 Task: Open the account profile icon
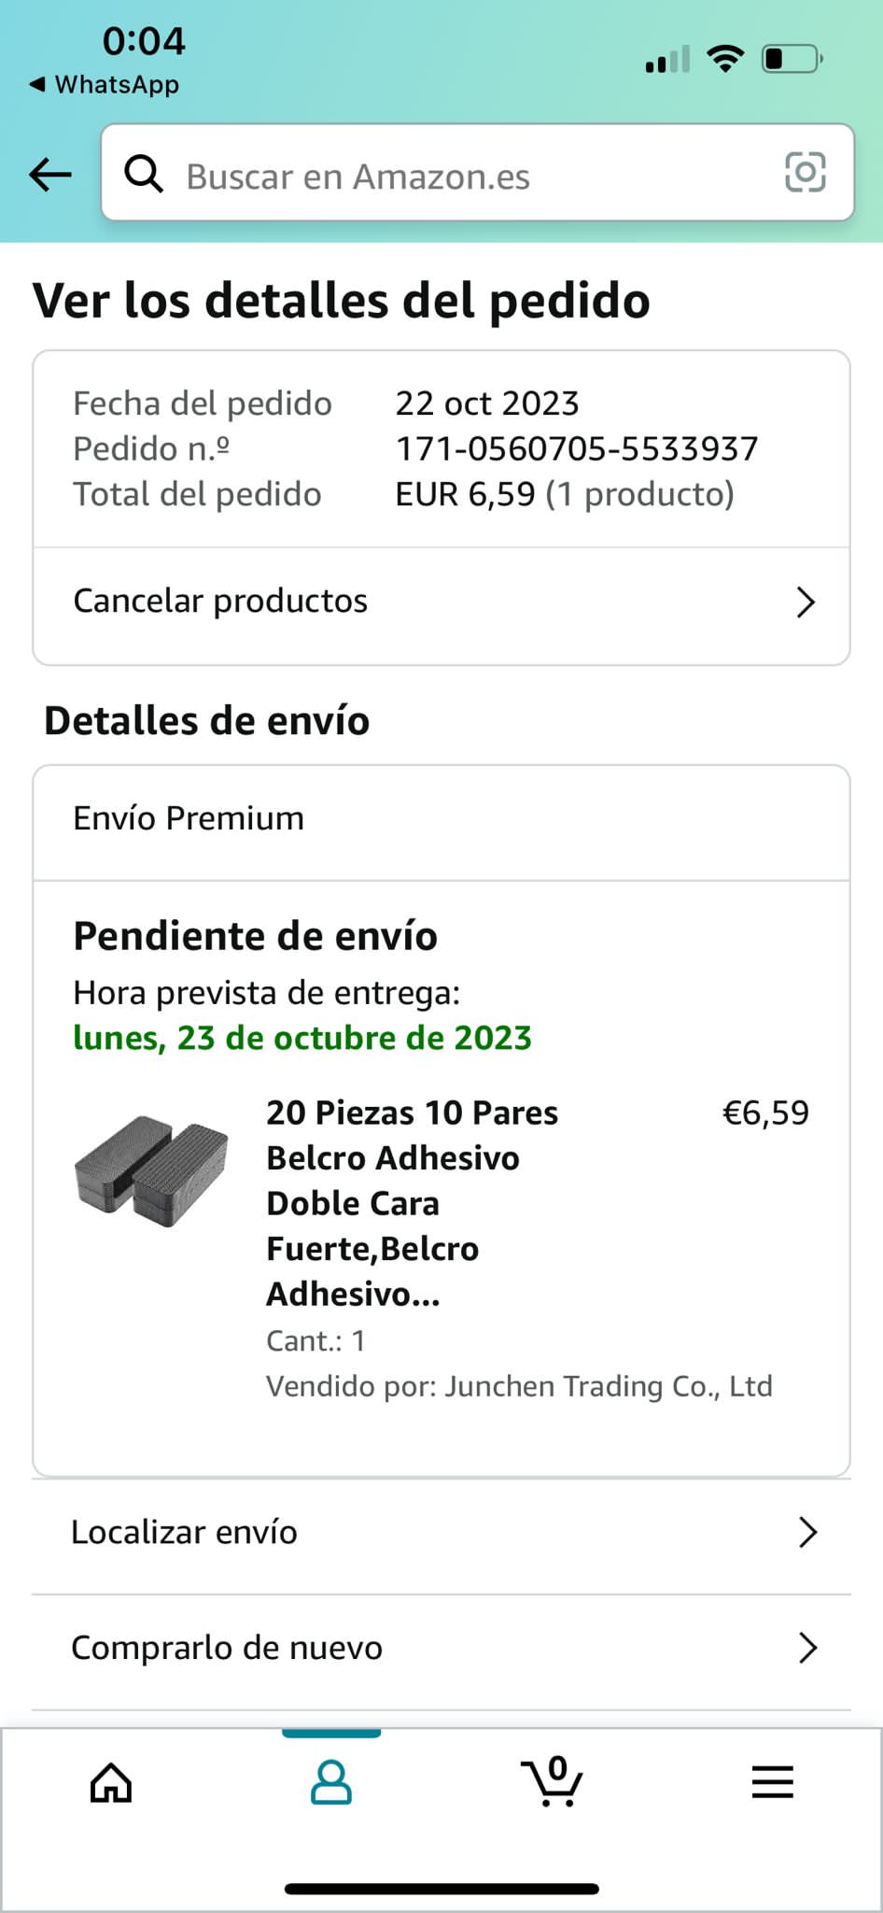point(331,1782)
